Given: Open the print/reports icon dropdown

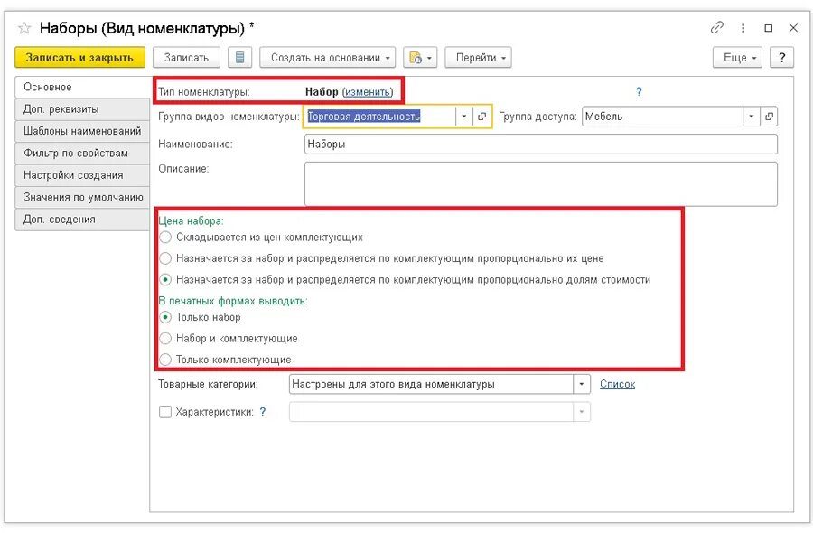Looking at the screenshot, I should coord(420,58).
